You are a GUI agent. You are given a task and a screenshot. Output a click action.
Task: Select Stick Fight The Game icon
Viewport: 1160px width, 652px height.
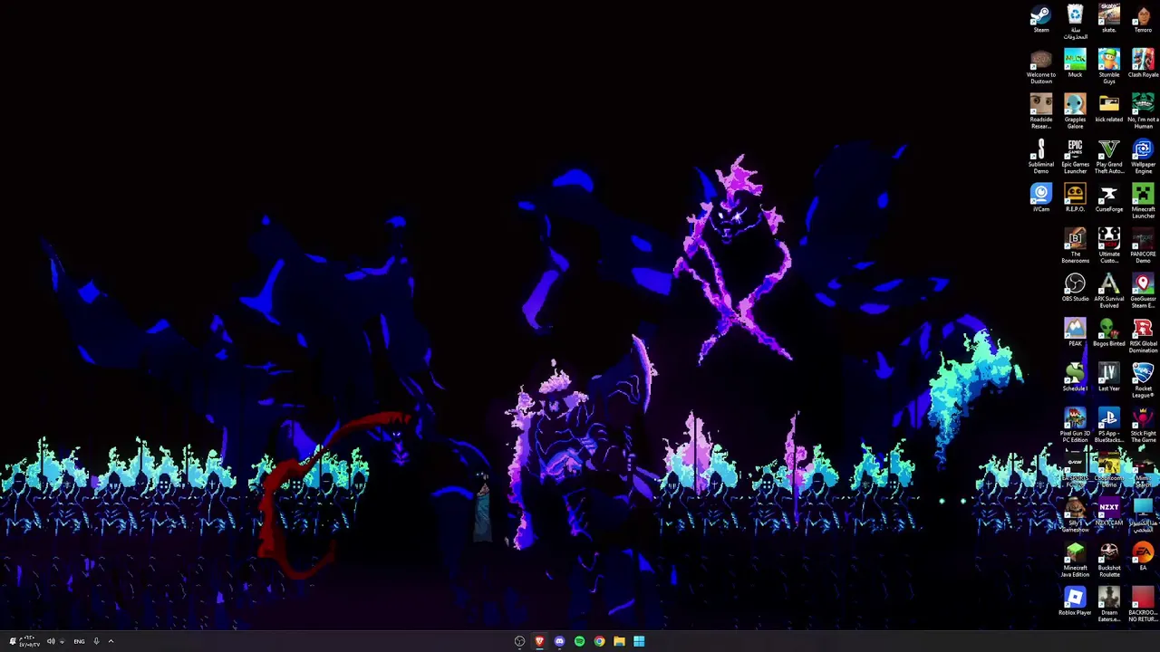click(1143, 426)
